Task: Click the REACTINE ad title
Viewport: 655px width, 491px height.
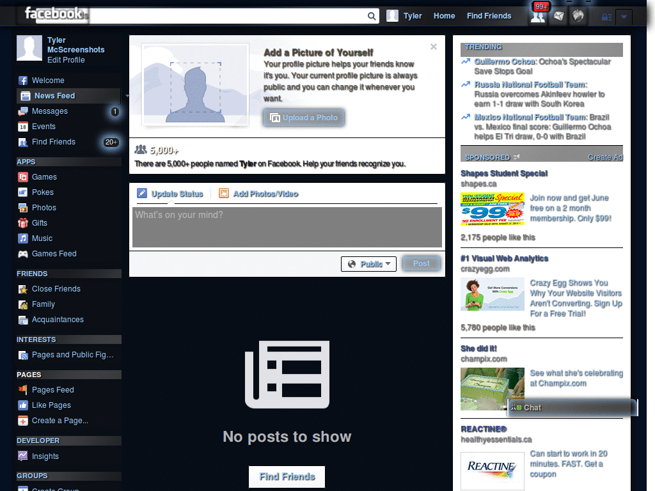Action: coord(484,429)
